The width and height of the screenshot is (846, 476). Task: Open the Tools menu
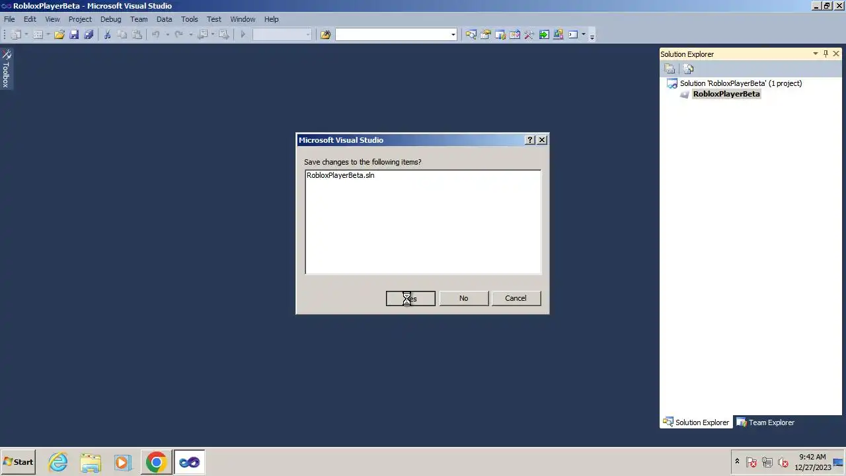tap(189, 19)
